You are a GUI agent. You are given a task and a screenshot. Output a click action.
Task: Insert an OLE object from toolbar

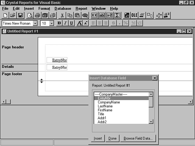[134, 15]
